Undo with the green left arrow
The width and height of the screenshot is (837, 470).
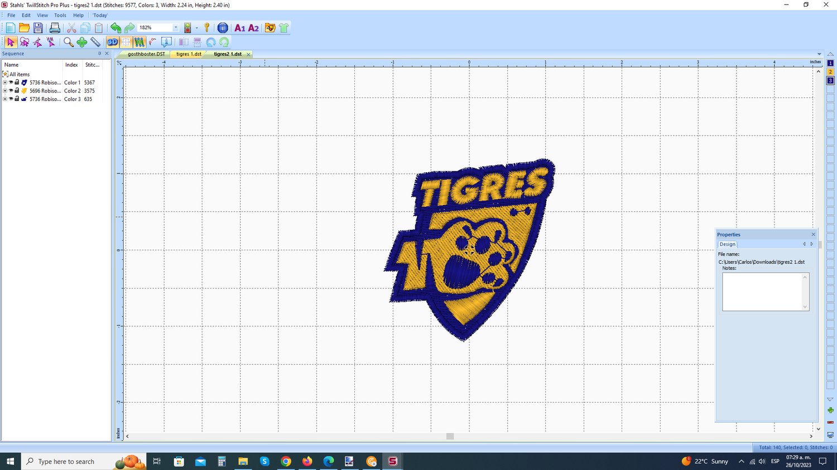click(116, 28)
